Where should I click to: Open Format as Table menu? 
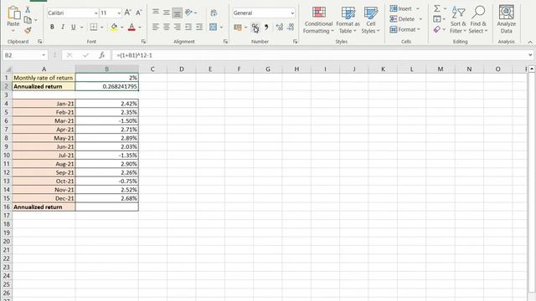(x=348, y=20)
